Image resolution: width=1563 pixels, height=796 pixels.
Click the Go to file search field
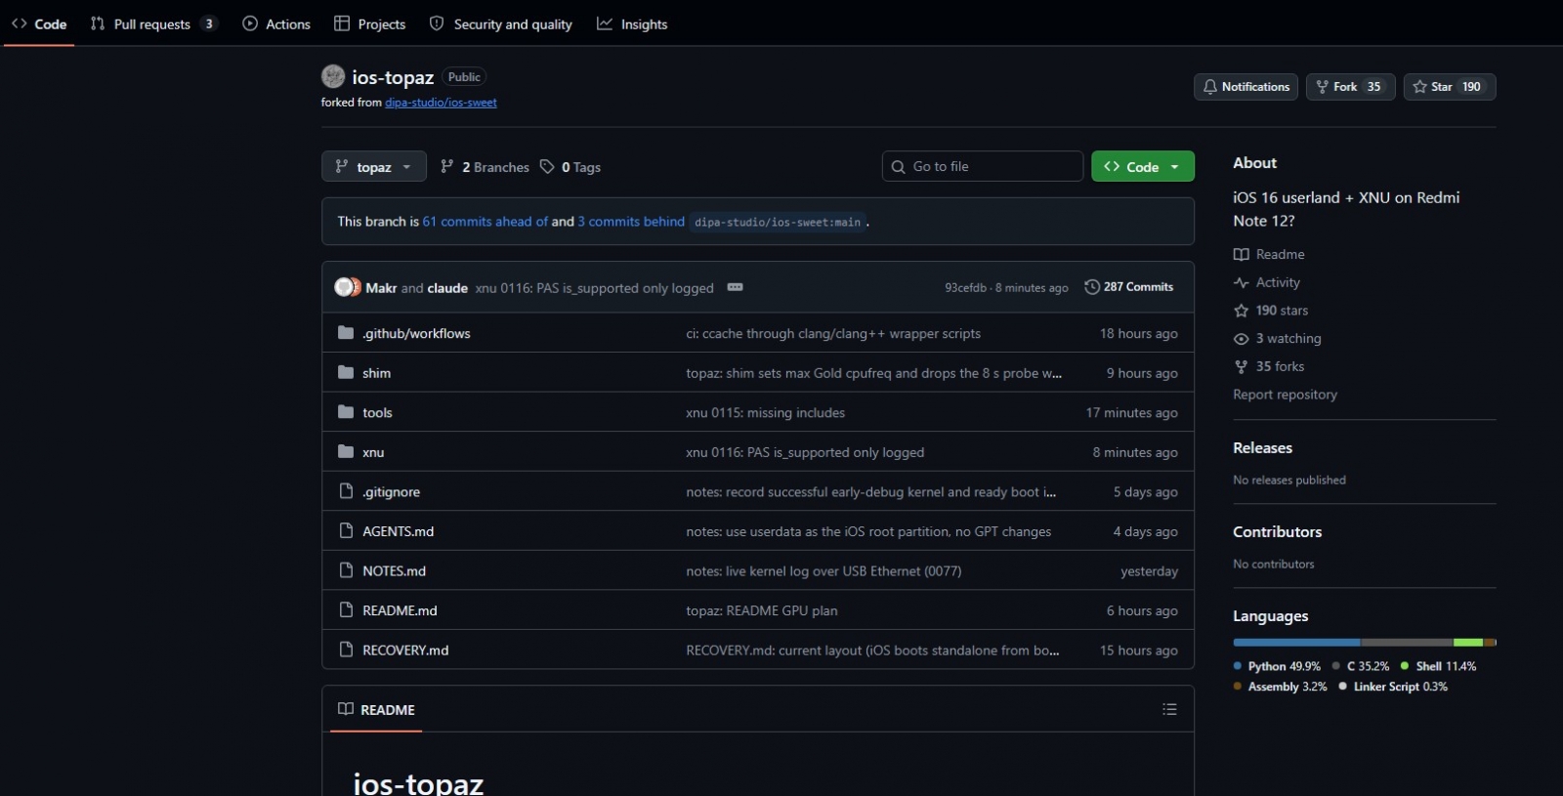pyautogui.click(x=983, y=167)
